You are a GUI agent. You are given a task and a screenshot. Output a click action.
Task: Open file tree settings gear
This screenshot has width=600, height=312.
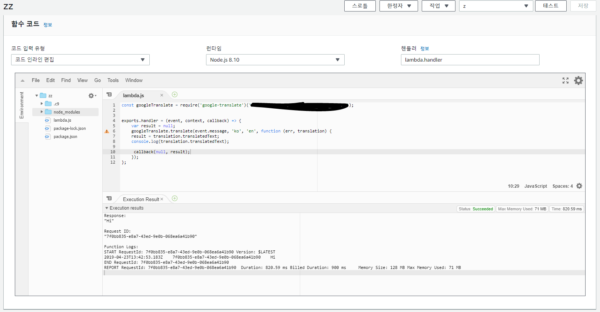[92, 96]
